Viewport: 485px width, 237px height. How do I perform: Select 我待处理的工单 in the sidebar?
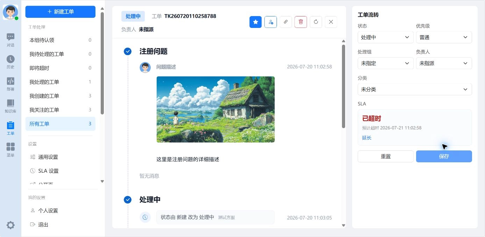click(x=60, y=54)
